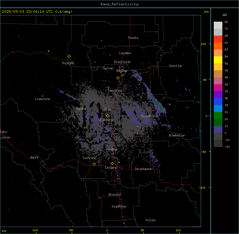The image size is (239, 234).
Task: Click the Sylvan label
Action: point(108,68)
